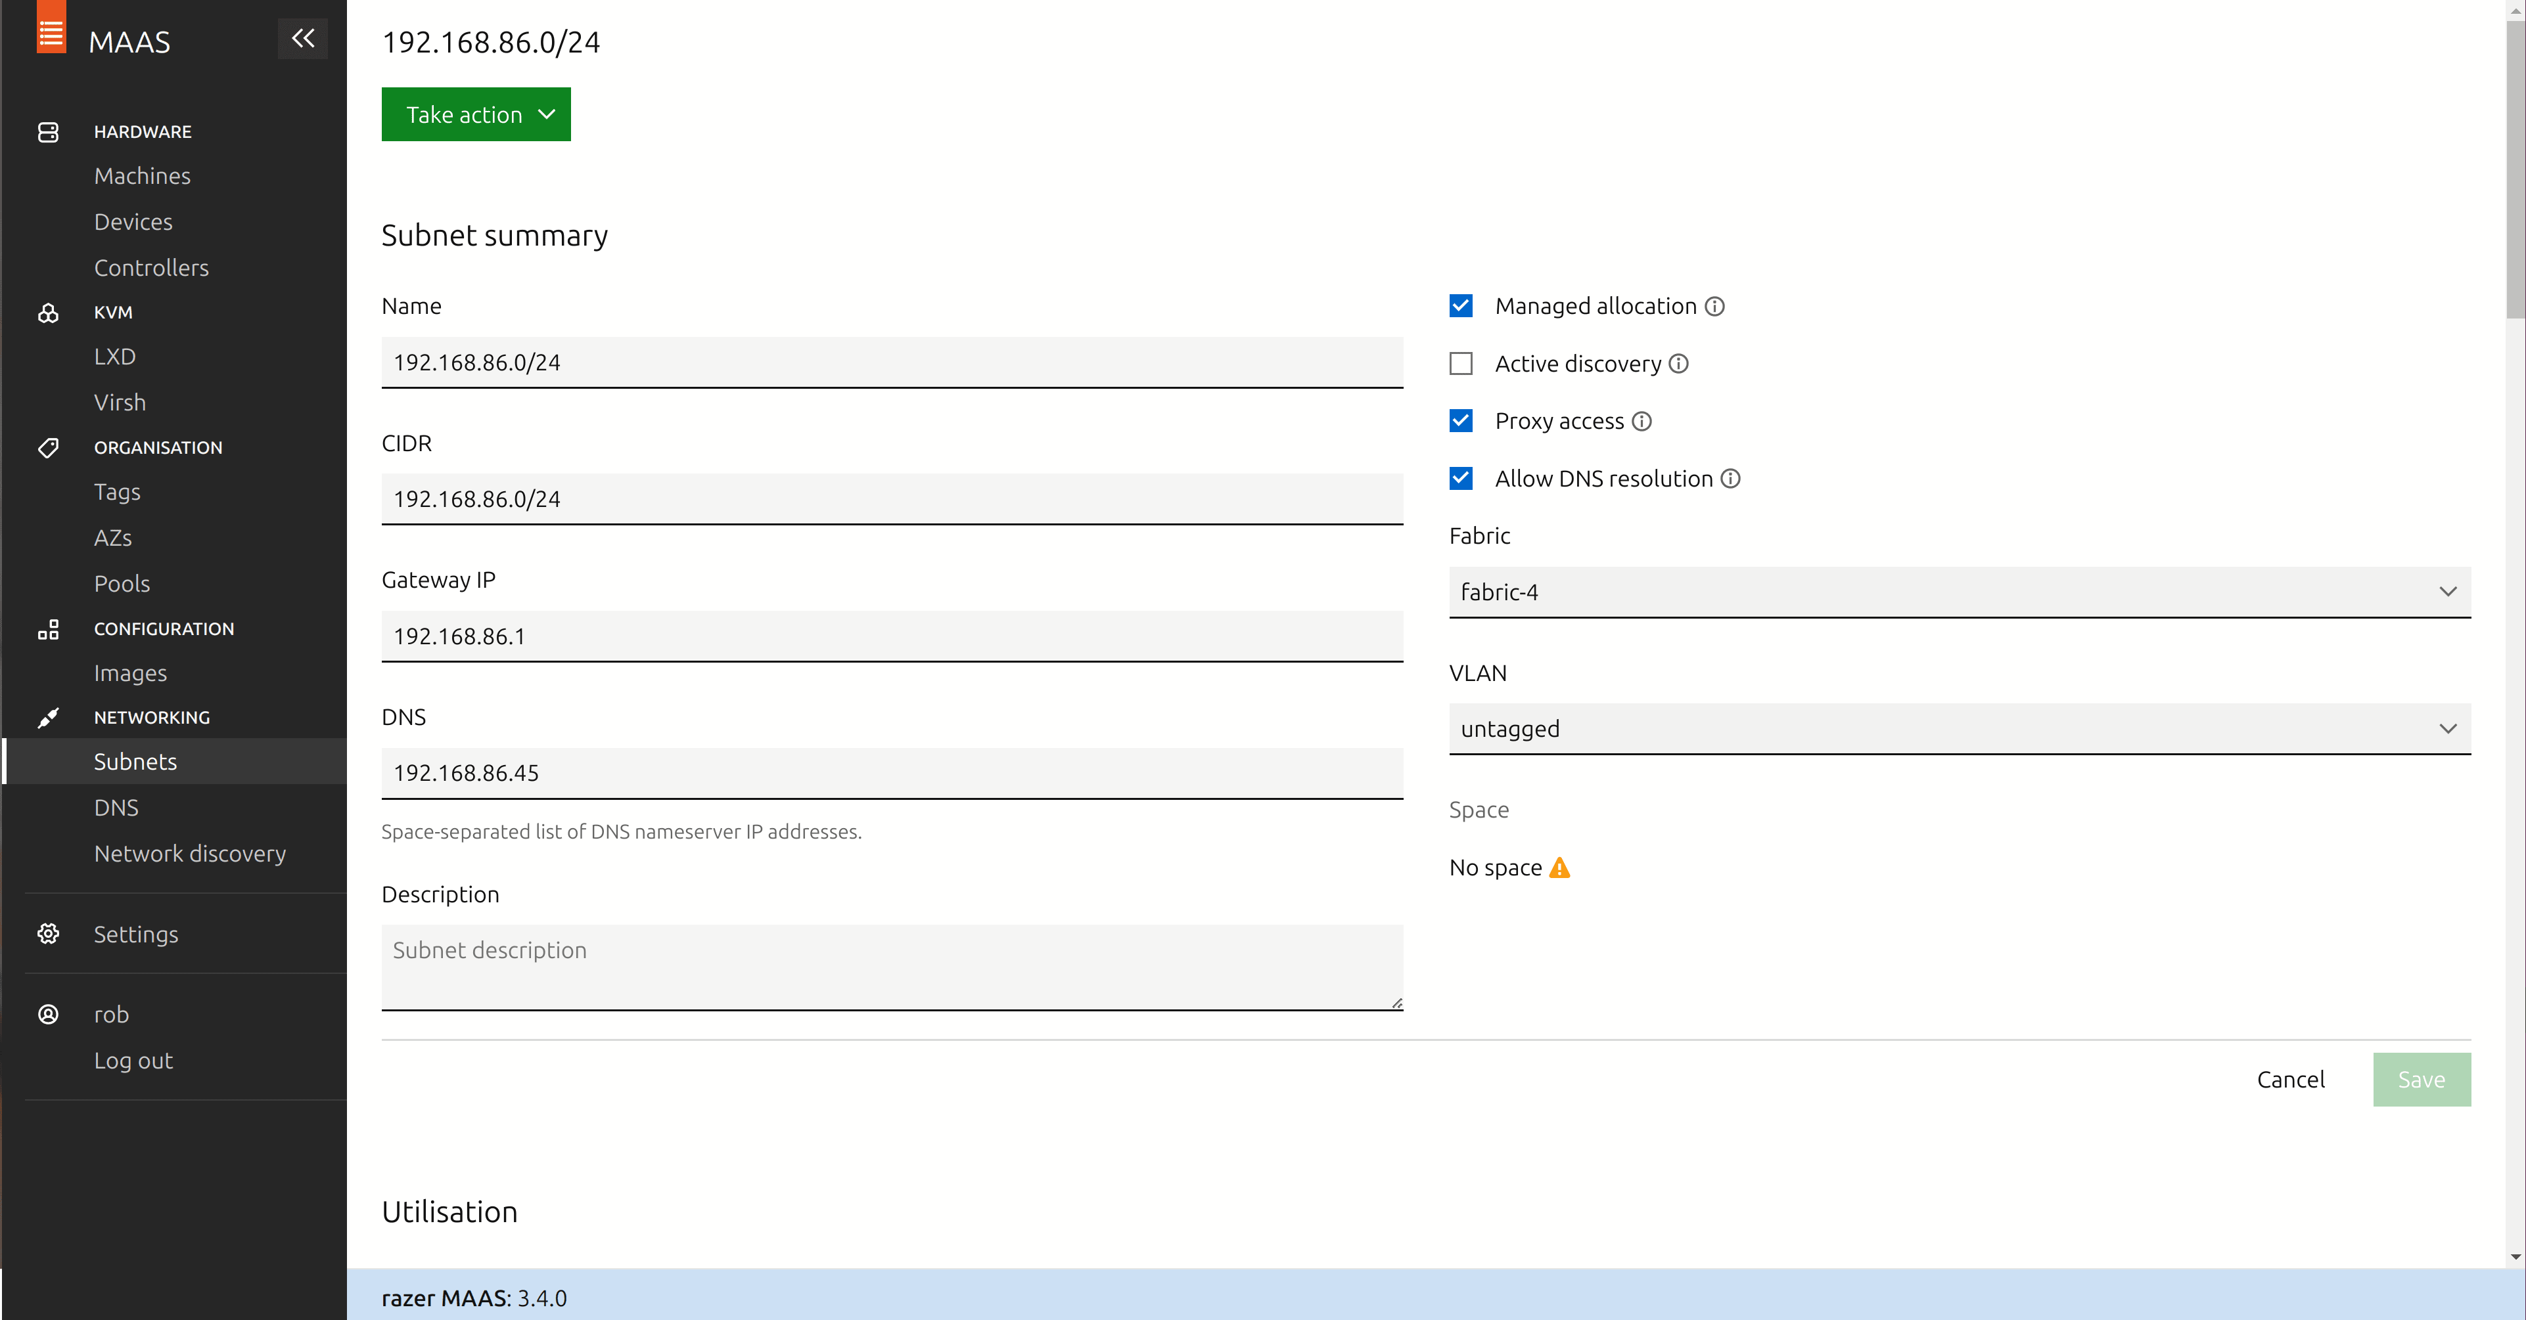Image resolution: width=2526 pixels, height=1320 pixels.
Task: Show info for Allow DNS resolution
Action: click(x=1731, y=478)
